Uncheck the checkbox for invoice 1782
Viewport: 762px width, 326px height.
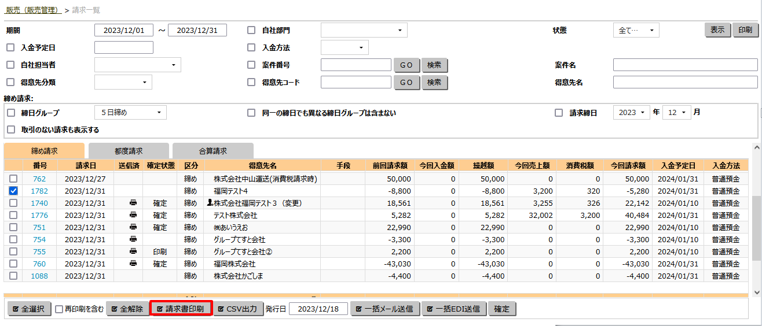13,191
